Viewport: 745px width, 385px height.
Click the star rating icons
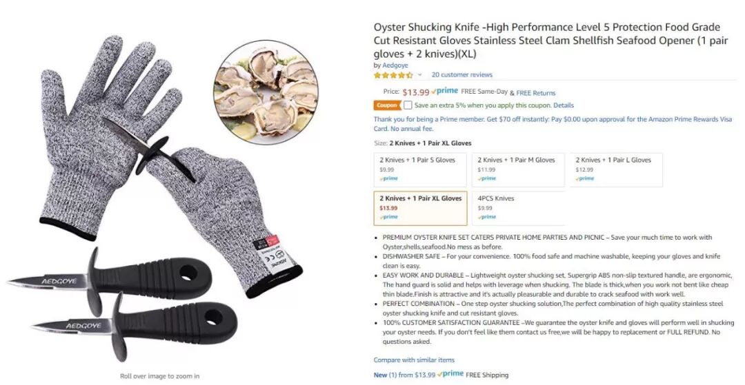[x=393, y=75]
